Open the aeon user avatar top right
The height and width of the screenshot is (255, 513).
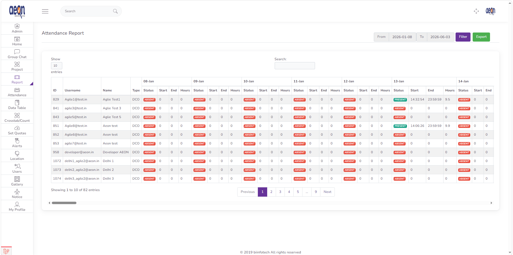pos(490,11)
